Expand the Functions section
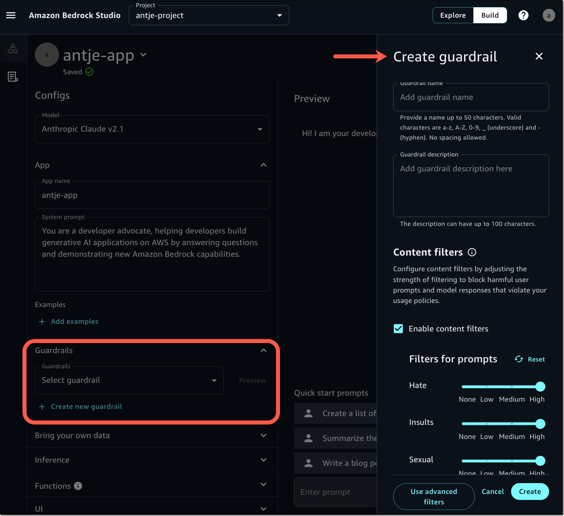 [x=264, y=484]
